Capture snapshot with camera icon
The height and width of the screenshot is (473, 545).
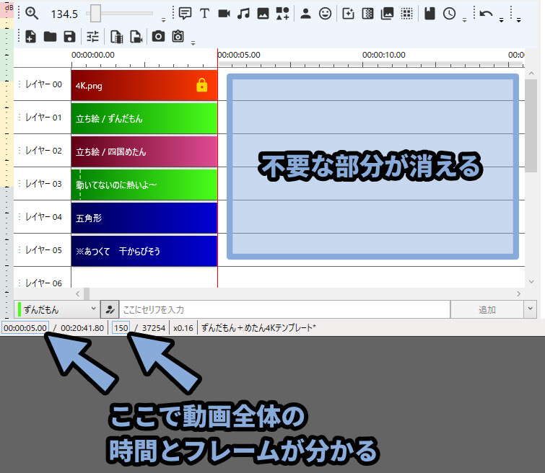point(158,36)
